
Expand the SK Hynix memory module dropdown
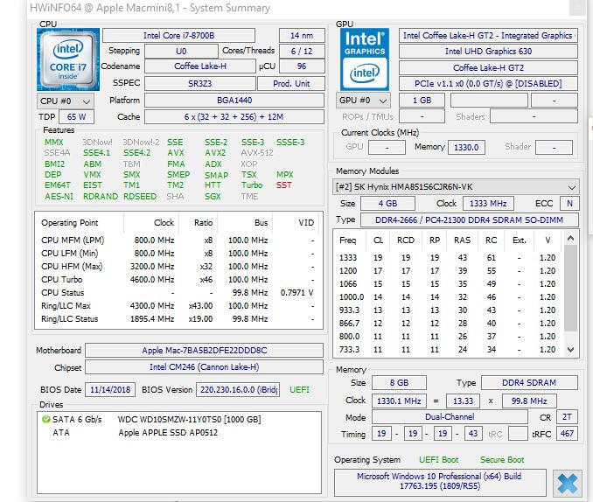point(456,187)
